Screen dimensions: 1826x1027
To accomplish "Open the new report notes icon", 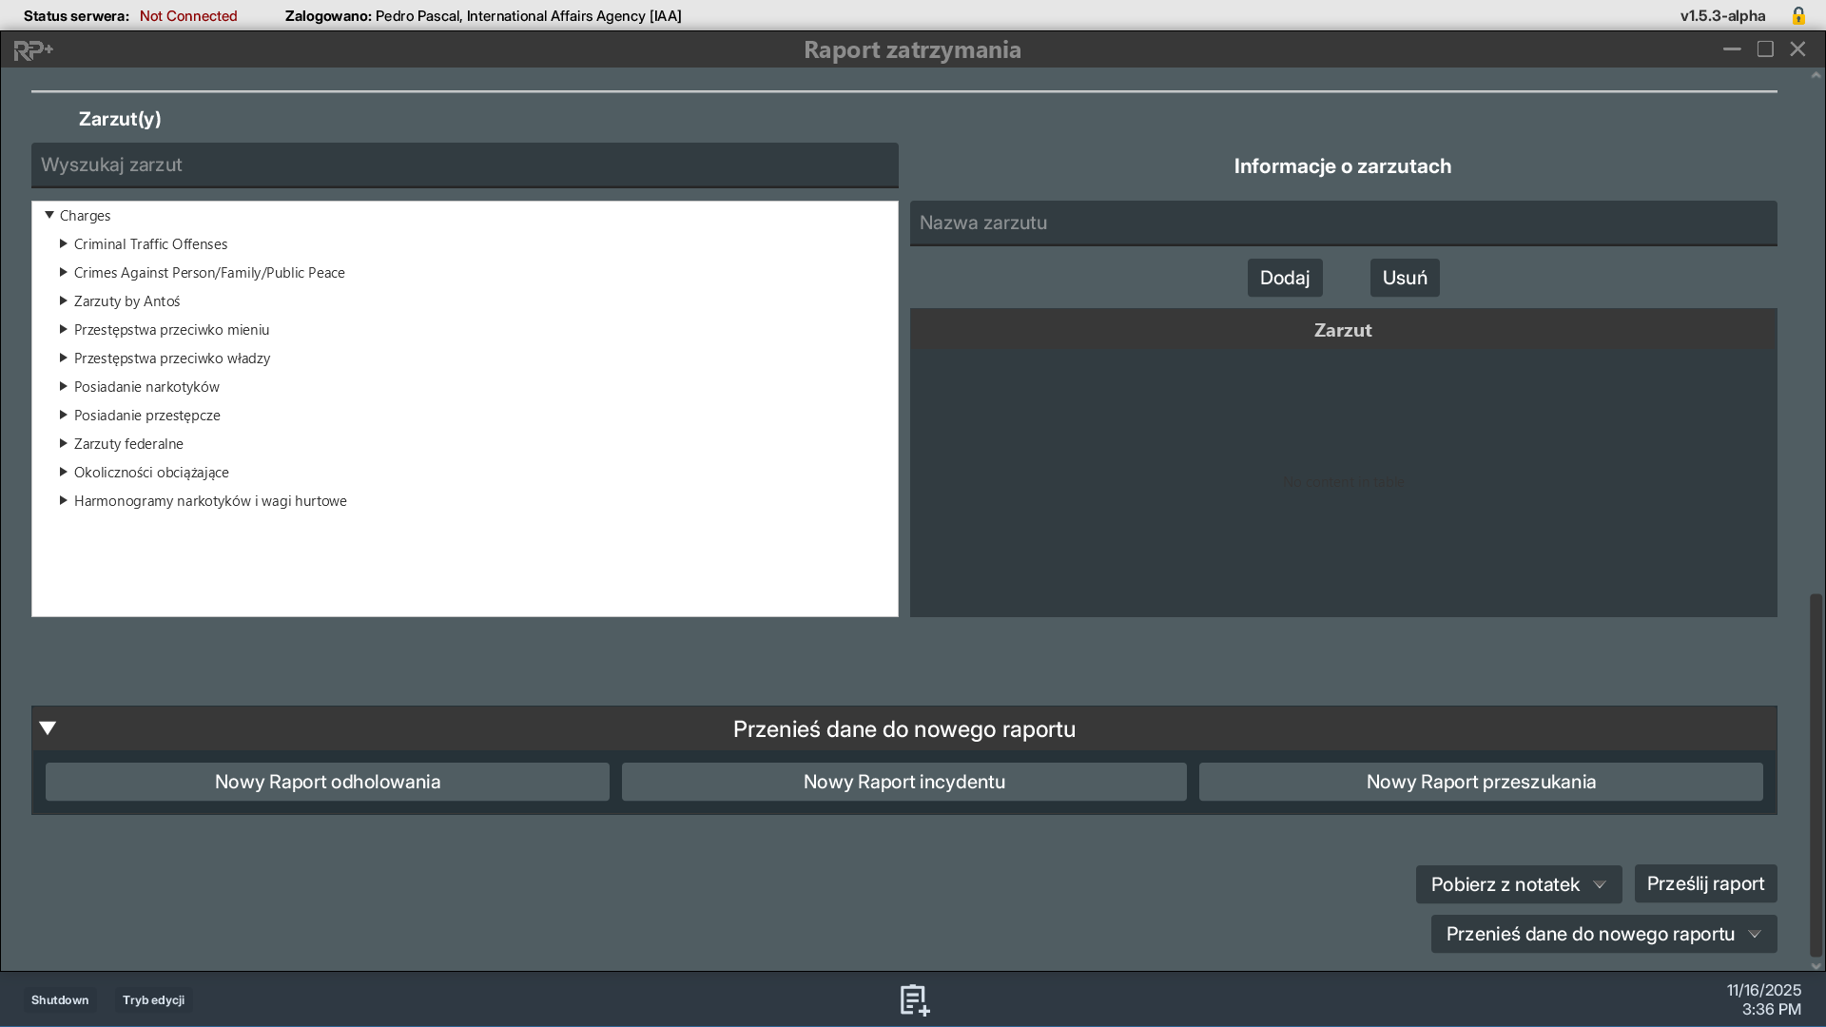I will click(x=914, y=999).
